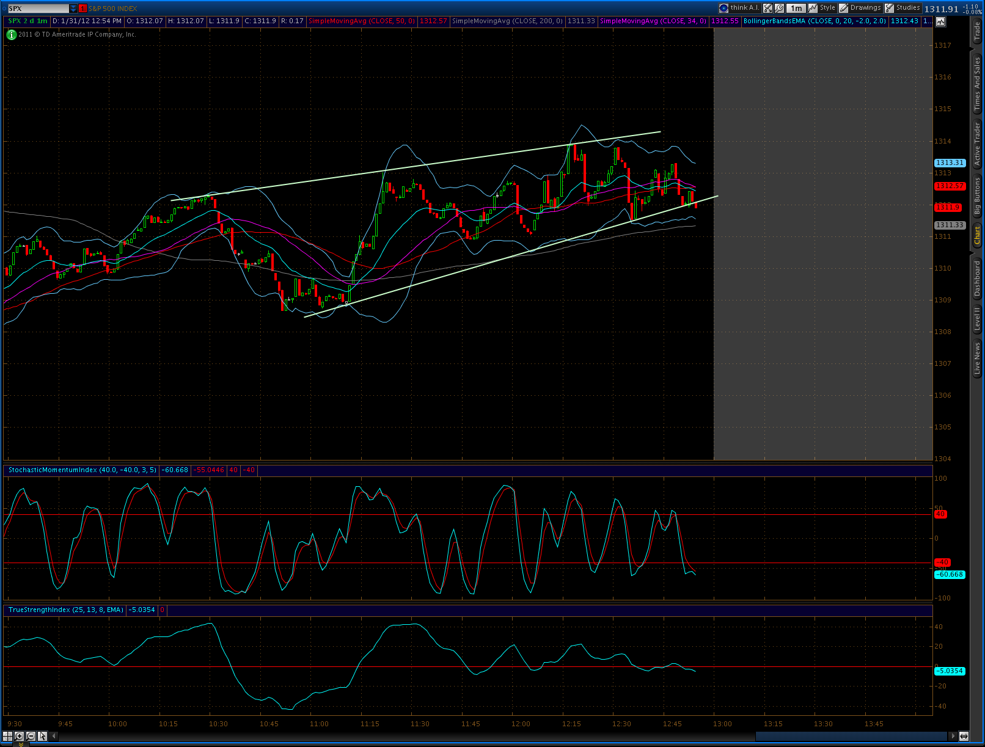Click StochasticMomentumIndex study label

pyautogui.click(x=82, y=470)
